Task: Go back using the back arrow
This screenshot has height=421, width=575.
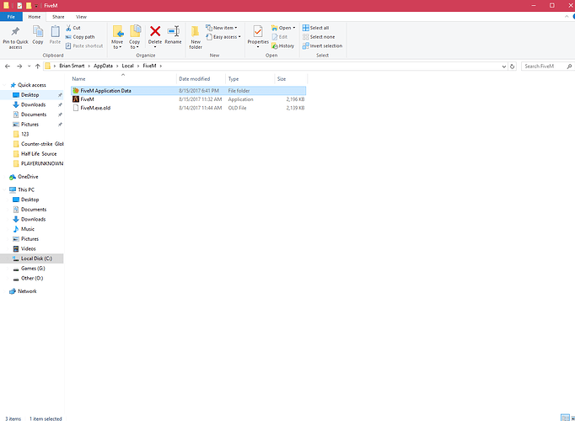Action: coord(8,67)
